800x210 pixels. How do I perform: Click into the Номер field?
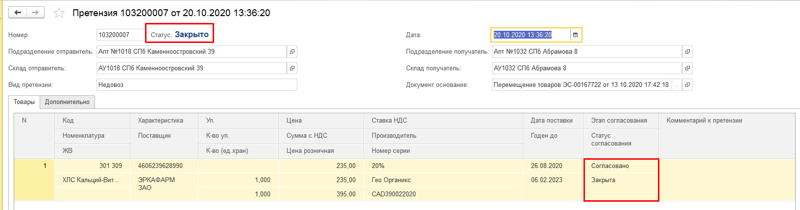tap(120, 35)
